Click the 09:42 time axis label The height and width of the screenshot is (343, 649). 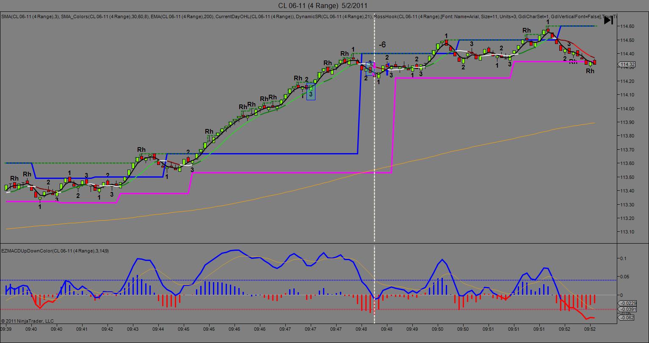(x=108, y=329)
